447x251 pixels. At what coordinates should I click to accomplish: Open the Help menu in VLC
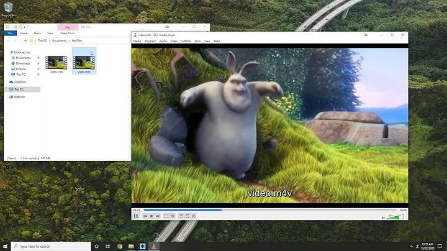pos(217,41)
